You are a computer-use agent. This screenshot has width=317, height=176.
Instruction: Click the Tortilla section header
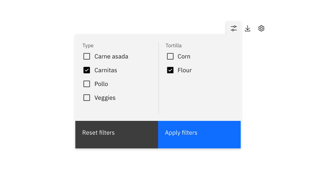173,45
